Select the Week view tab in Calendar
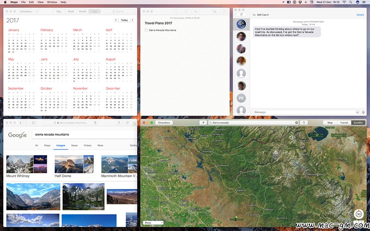The width and height of the screenshot is (370, 231). (x=71, y=11)
